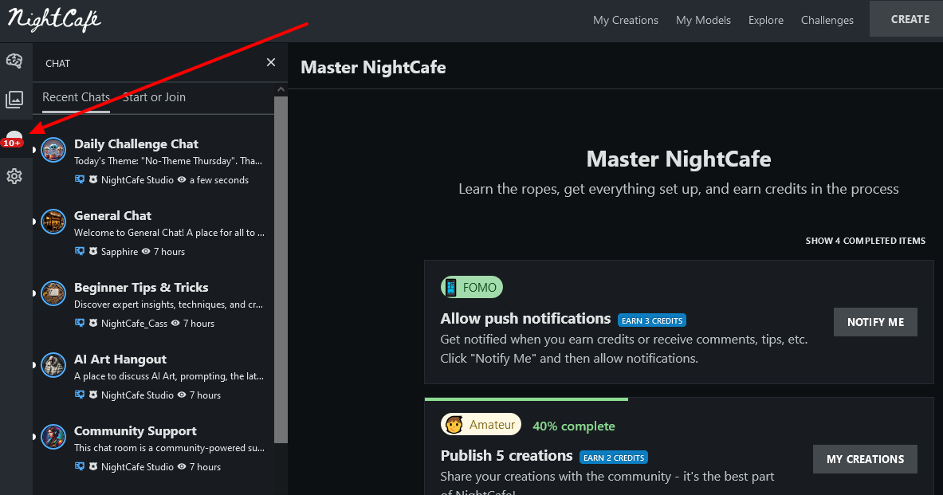Click the 'Allow push notifications' heading
The image size is (943, 495).
[x=525, y=318]
